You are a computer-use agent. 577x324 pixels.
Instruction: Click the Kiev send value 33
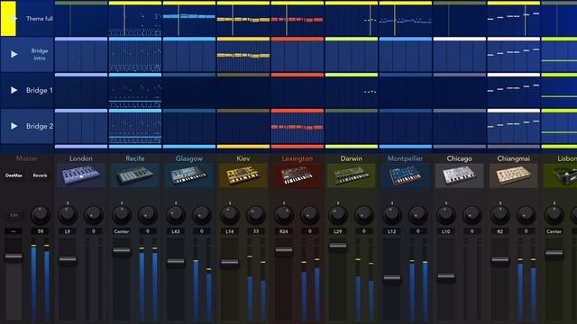pos(256,231)
